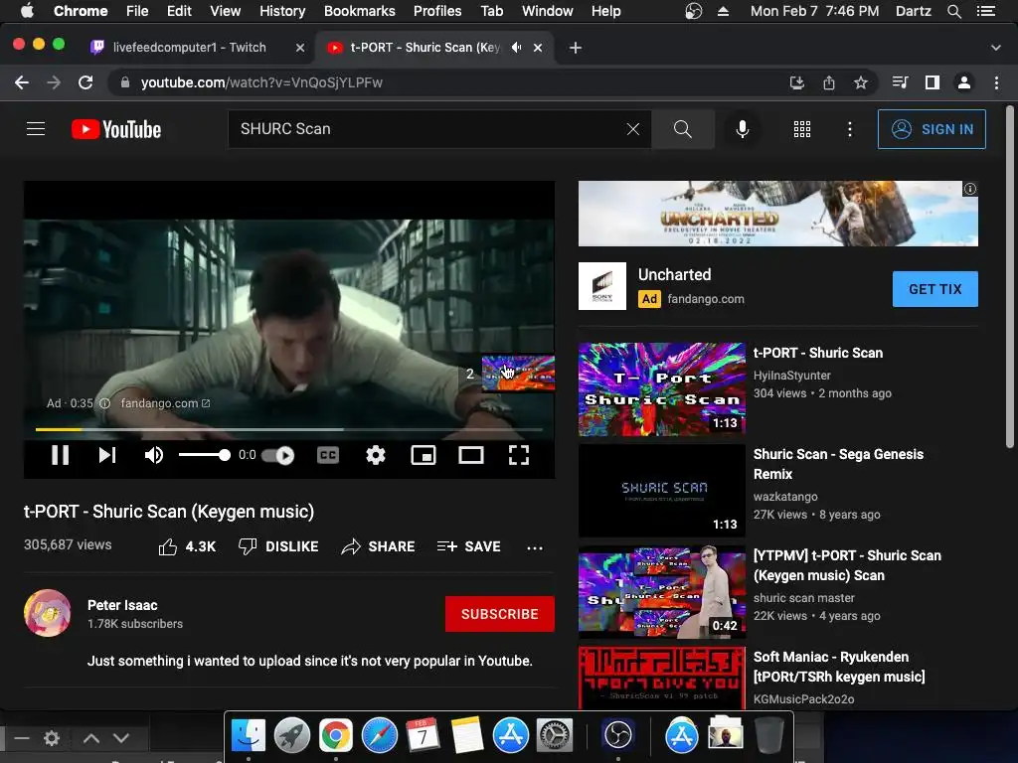The image size is (1018, 763).
Task: Open the Chrome profile avatar
Action: 964,82
